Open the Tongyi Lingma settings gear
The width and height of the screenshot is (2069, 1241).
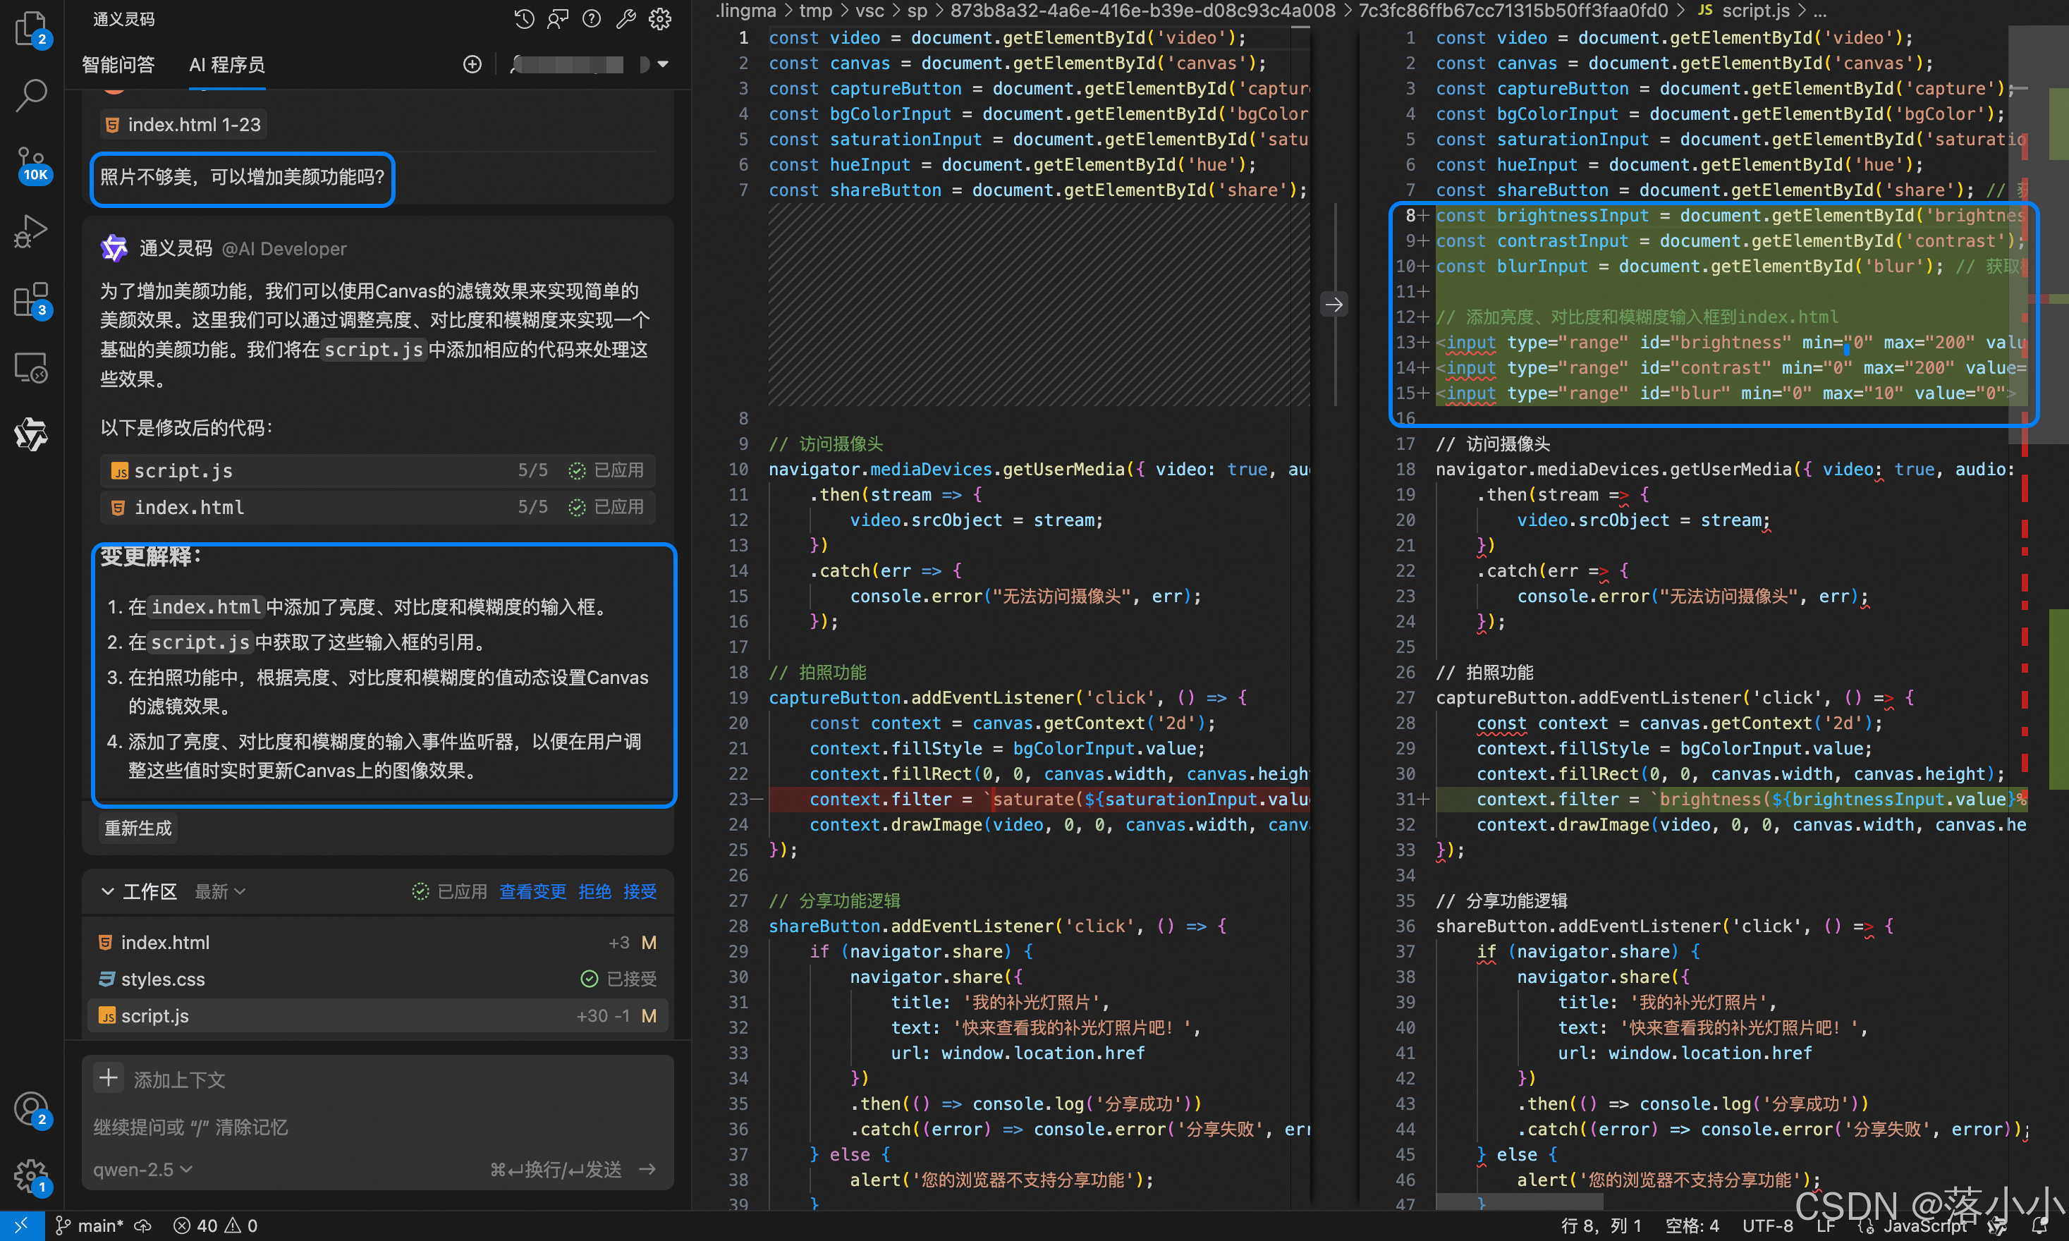[660, 18]
